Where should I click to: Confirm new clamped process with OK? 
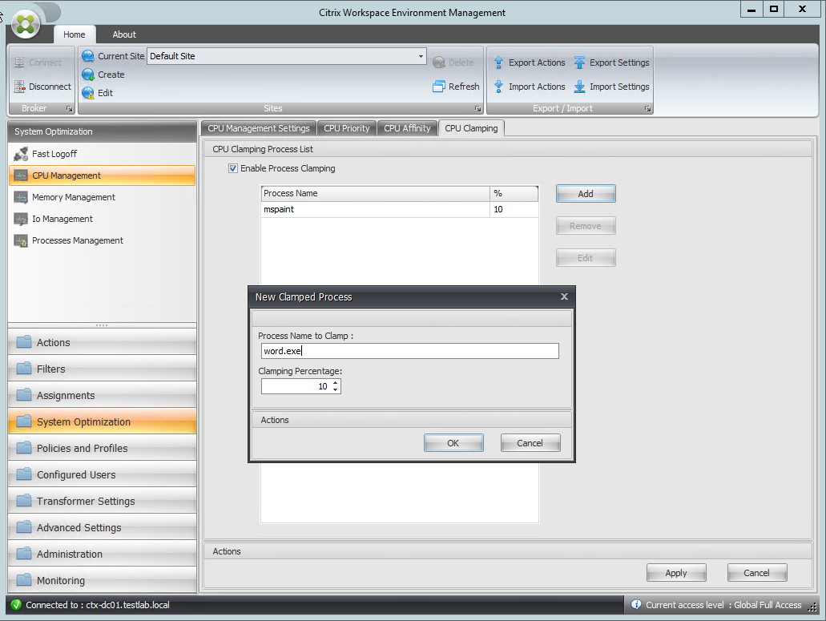453,443
